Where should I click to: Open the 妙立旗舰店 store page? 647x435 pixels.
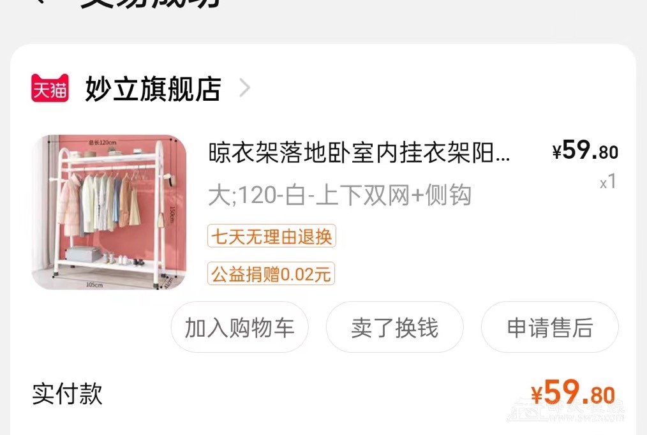point(153,88)
